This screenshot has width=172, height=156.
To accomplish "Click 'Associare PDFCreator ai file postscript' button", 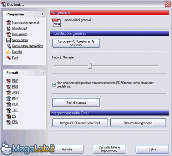I will point(76,43).
